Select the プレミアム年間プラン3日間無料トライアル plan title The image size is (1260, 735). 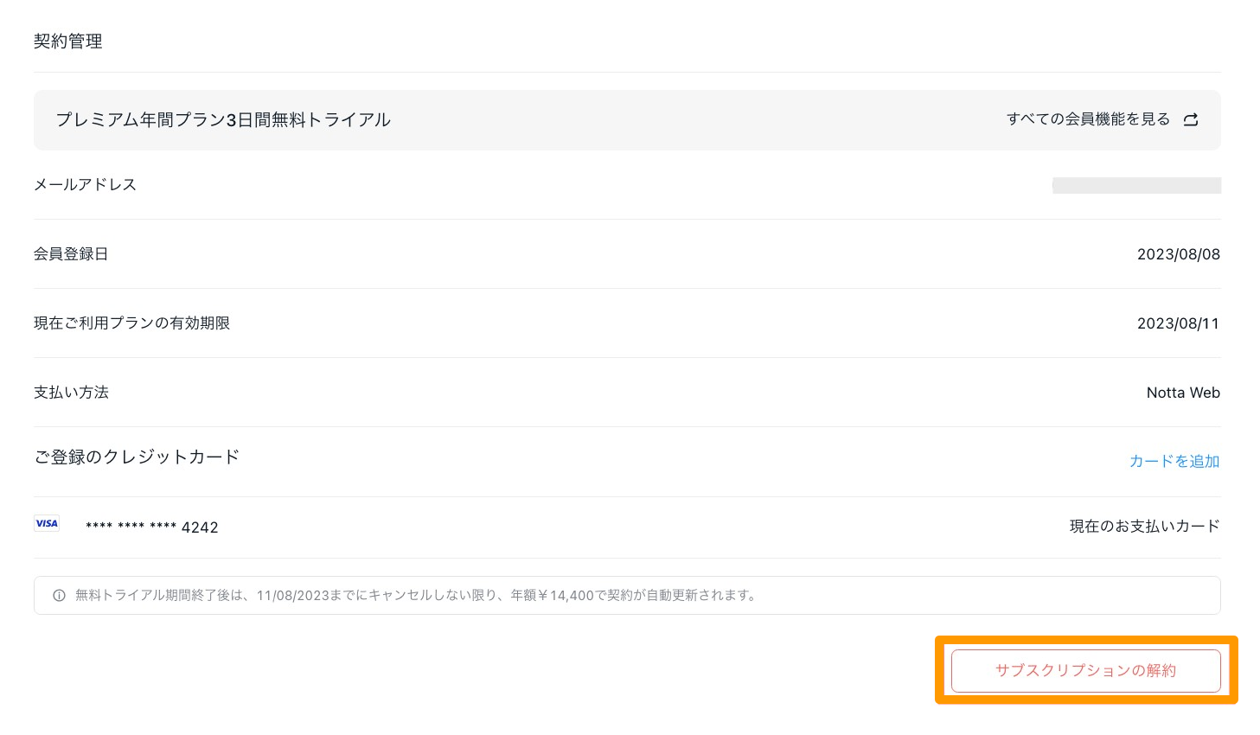(223, 120)
